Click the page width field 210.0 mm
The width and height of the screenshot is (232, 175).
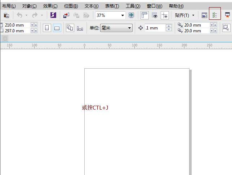[x=17, y=25]
